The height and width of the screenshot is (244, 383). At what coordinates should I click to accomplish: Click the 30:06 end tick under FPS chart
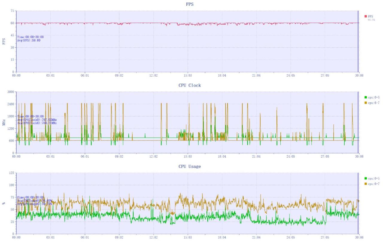click(359, 76)
